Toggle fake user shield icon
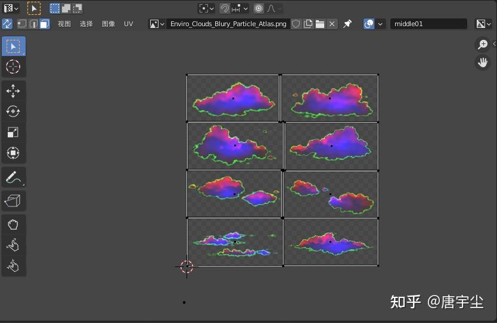This screenshot has width=497, height=323. pos(296,24)
